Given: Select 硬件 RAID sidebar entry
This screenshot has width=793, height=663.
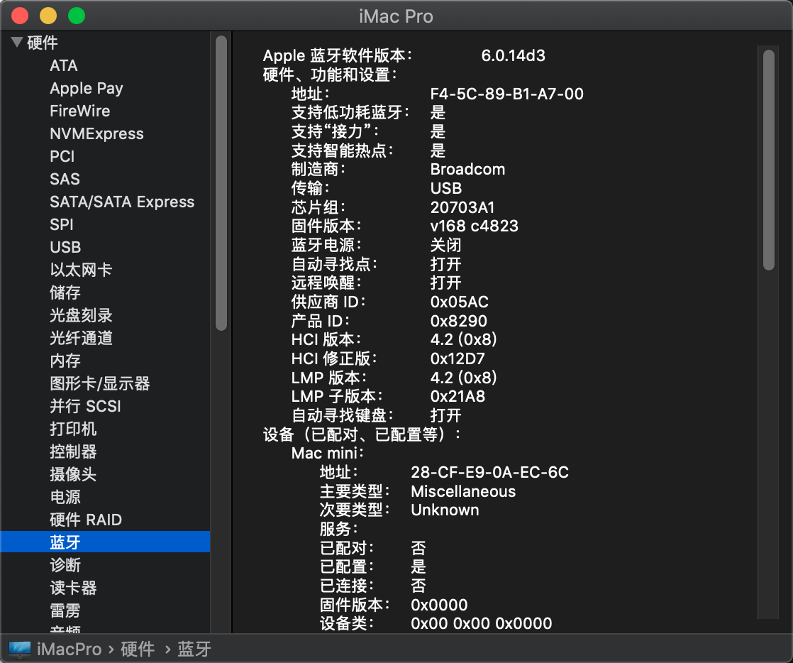Looking at the screenshot, I should point(86,520).
